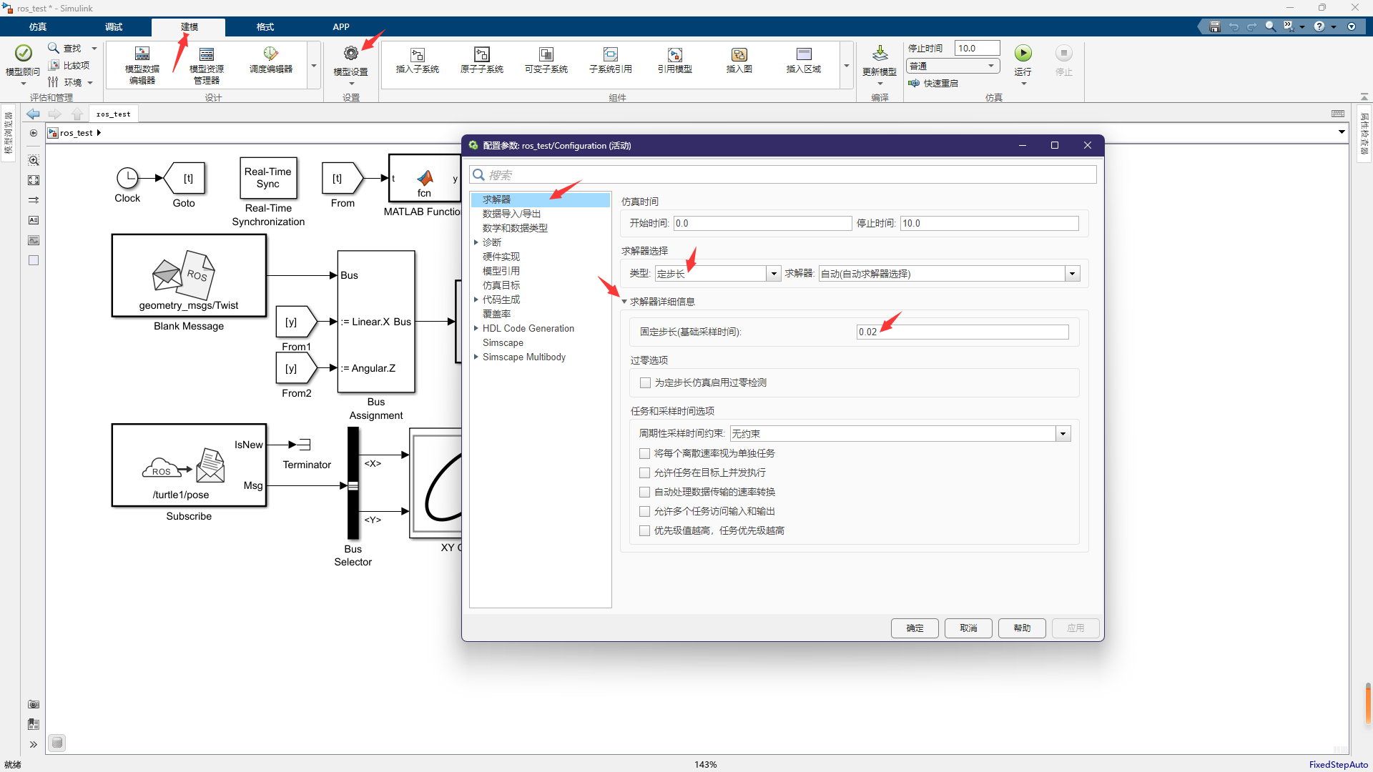Image resolution: width=1373 pixels, height=772 pixels.
Task: Collapse solver details (求解器详细信息) section
Action: pyautogui.click(x=624, y=302)
